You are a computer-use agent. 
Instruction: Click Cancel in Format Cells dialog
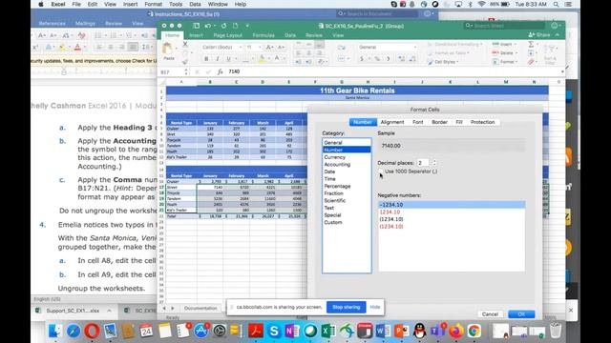pyautogui.click(x=490, y=314)
